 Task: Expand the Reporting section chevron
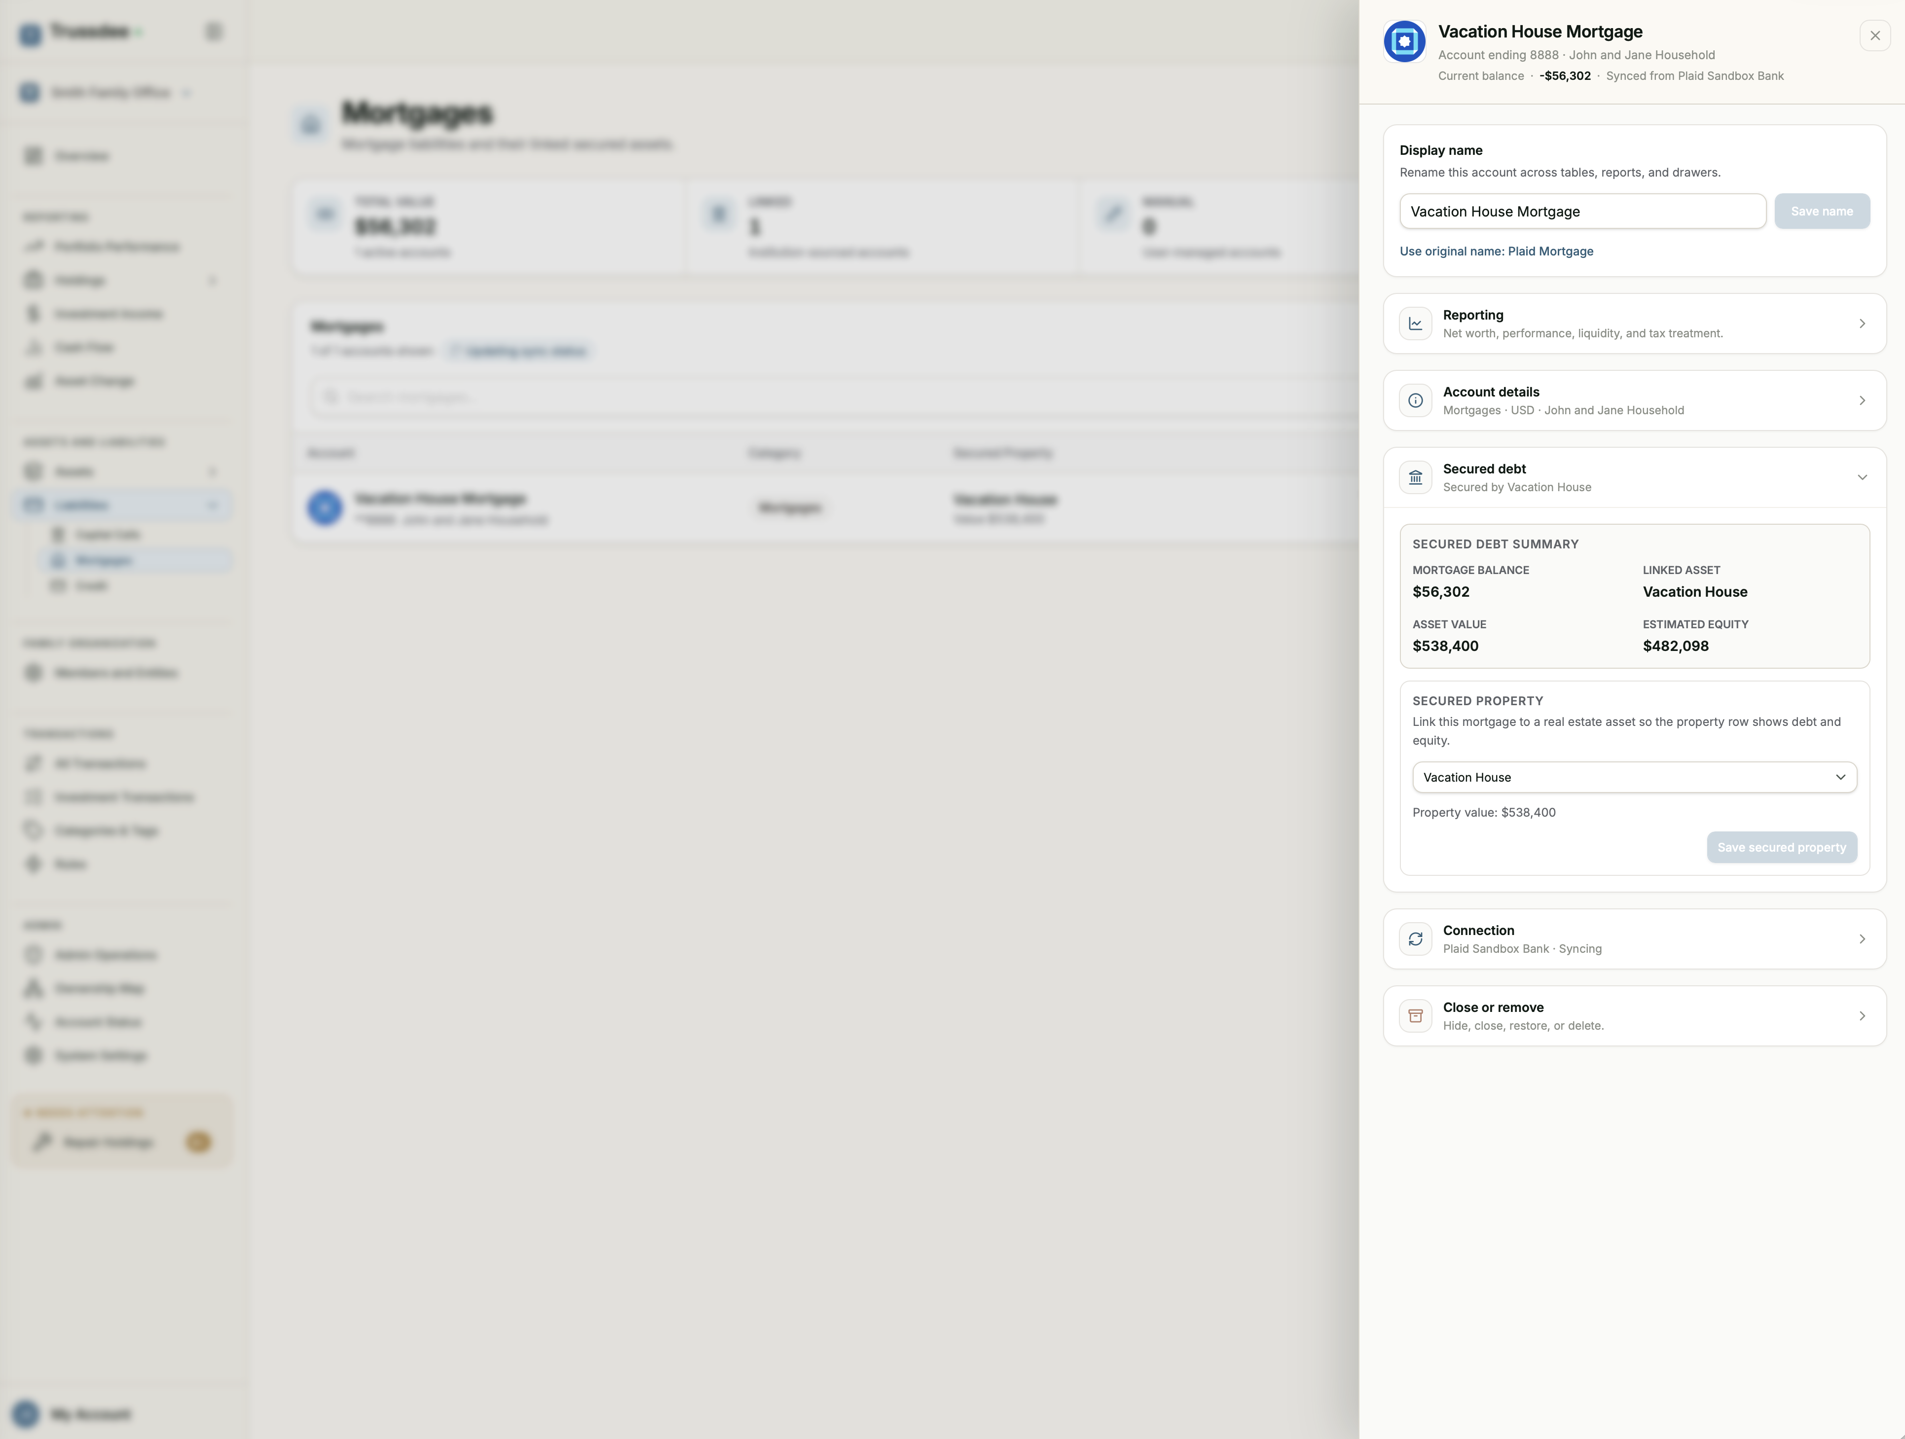coord(1862,324)
